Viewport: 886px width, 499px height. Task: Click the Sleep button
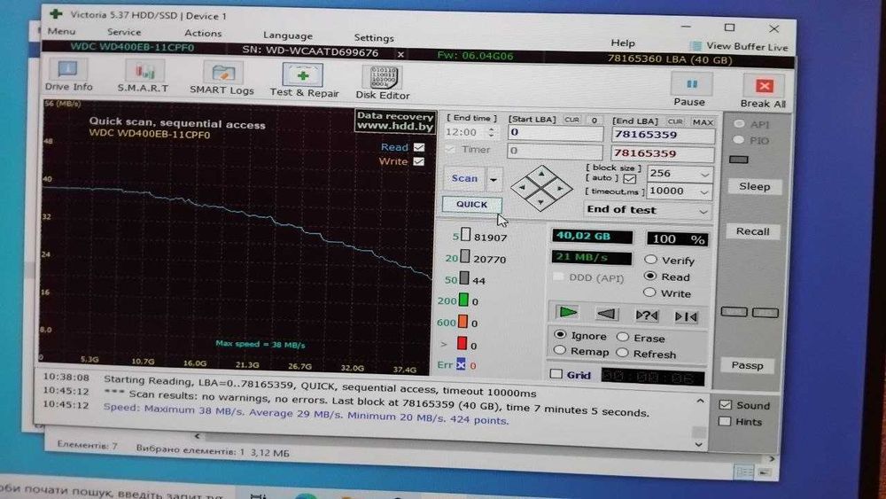coord(754,186)
